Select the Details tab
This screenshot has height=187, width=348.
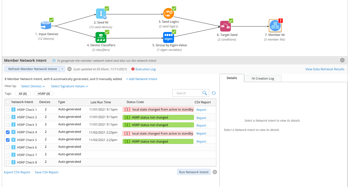(x=232, y=78)
